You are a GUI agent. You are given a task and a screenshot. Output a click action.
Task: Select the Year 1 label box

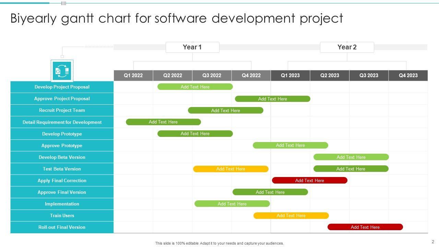click(192, 47)
